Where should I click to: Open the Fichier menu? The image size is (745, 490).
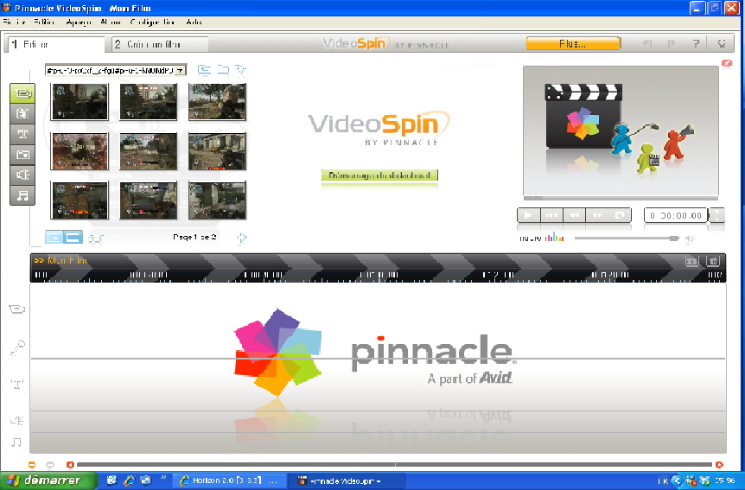coord(14,22)
